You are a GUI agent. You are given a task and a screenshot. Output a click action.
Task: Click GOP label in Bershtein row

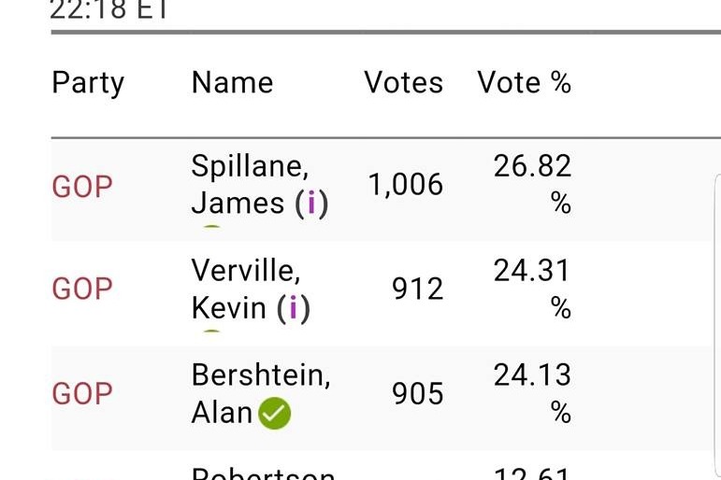tap(82, 394)
